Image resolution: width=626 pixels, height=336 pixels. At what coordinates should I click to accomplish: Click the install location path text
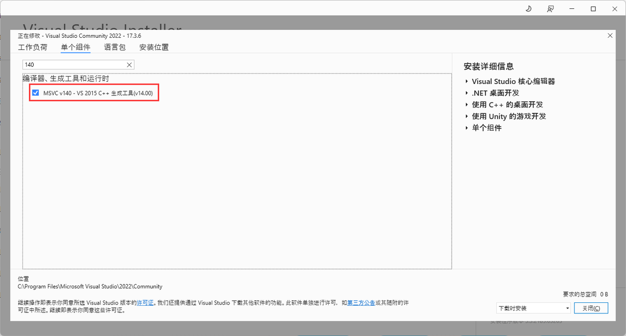click(90, 287)
